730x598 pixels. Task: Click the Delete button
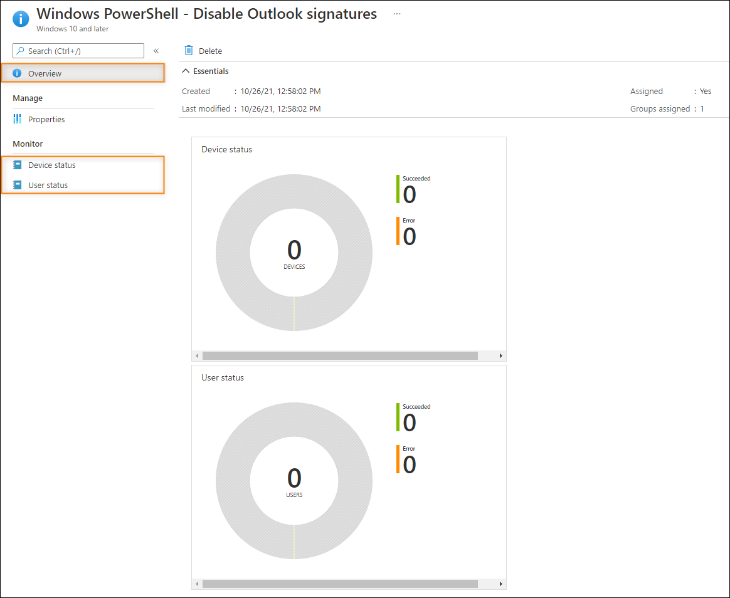[203, 51]
